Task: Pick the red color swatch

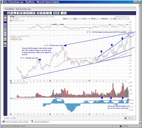Action: coord(5,19)
